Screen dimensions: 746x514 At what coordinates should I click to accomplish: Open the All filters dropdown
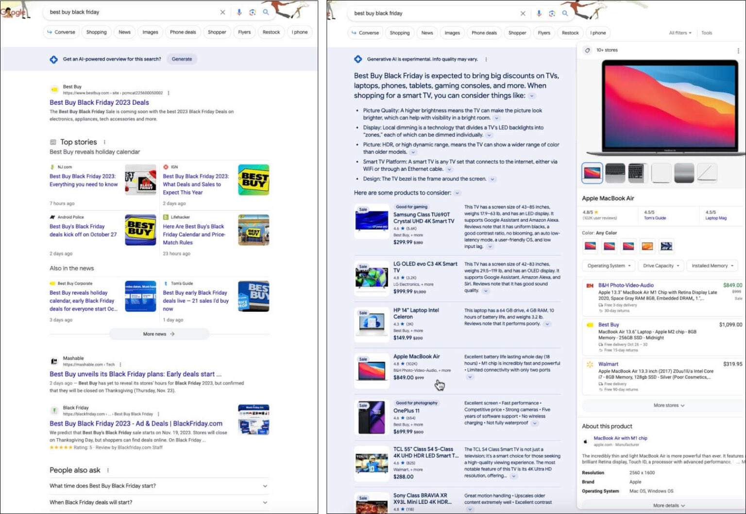tap(679, 33)
